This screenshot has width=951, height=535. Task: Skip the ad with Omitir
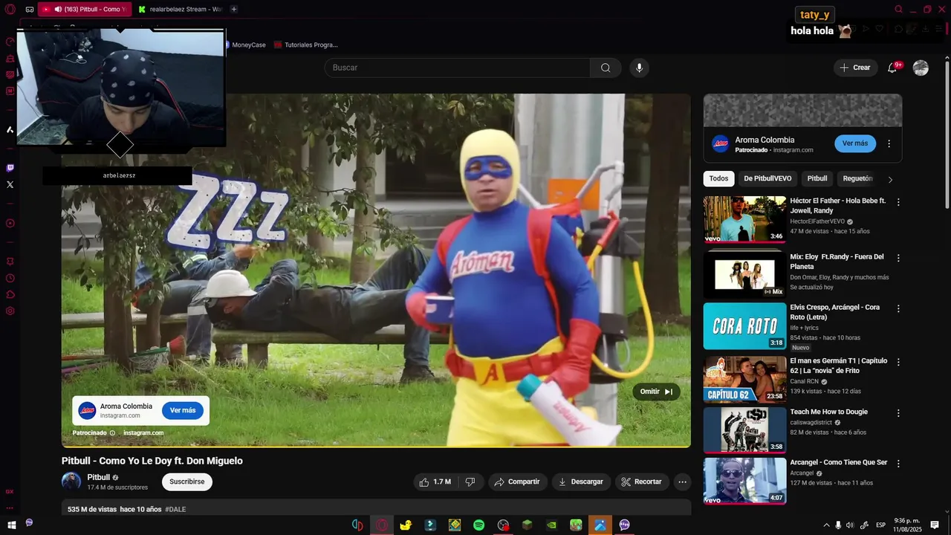657,392
